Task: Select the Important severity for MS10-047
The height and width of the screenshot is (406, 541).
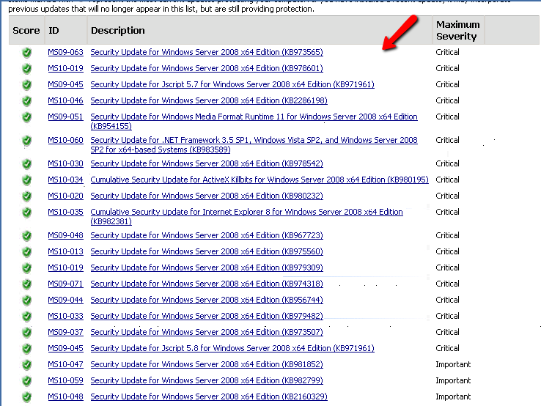Action: pos(453,364)
